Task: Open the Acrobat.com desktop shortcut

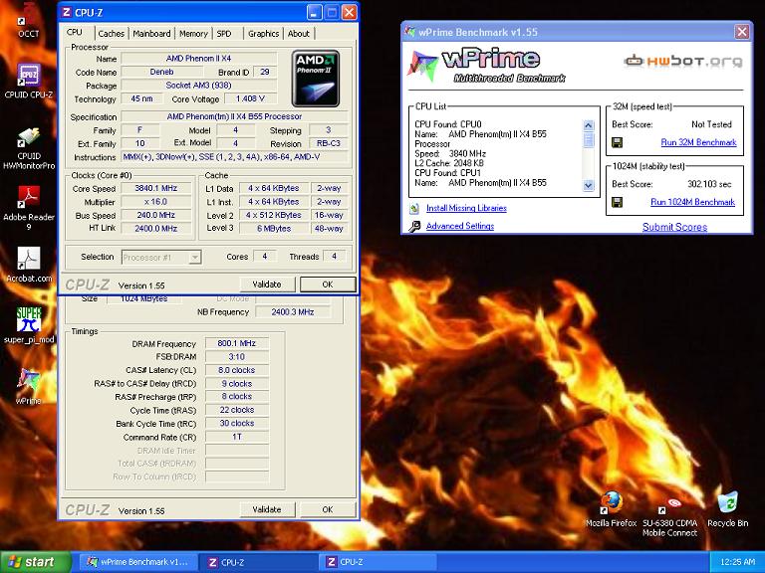Action: (29, 264)
